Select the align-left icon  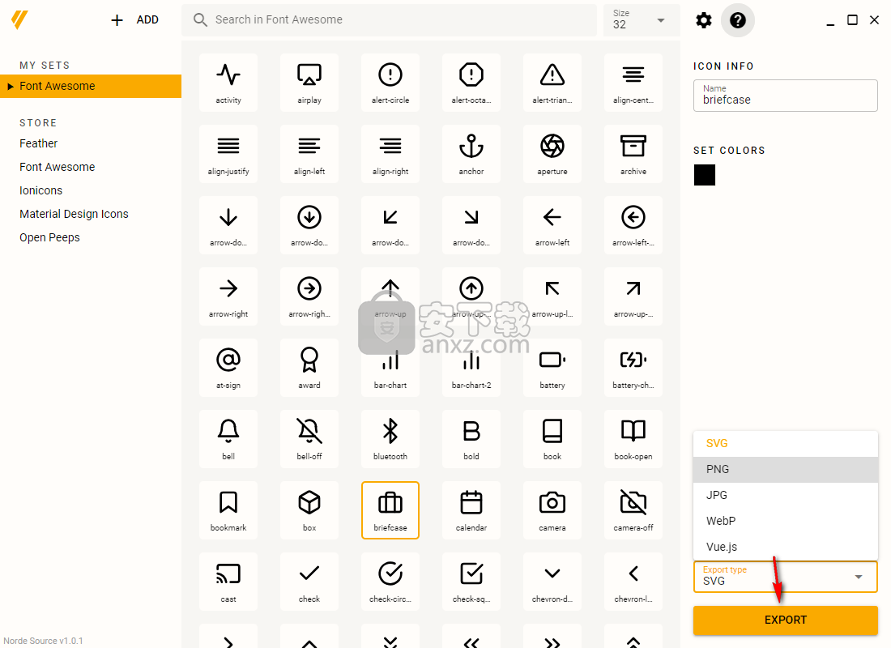(x=309, y=154)
